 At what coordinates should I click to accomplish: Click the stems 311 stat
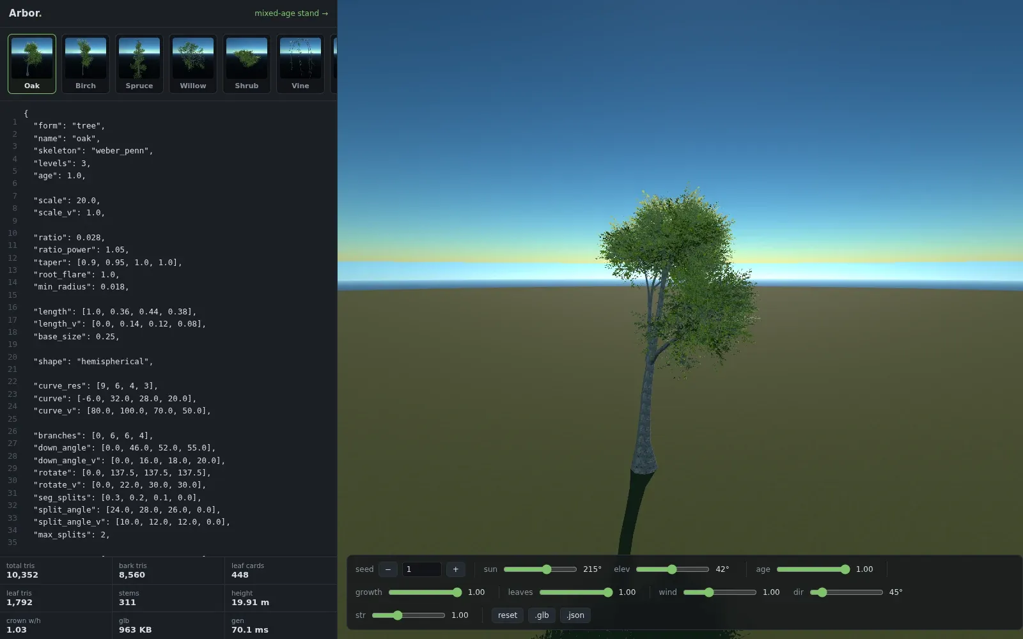click(168, 598)
